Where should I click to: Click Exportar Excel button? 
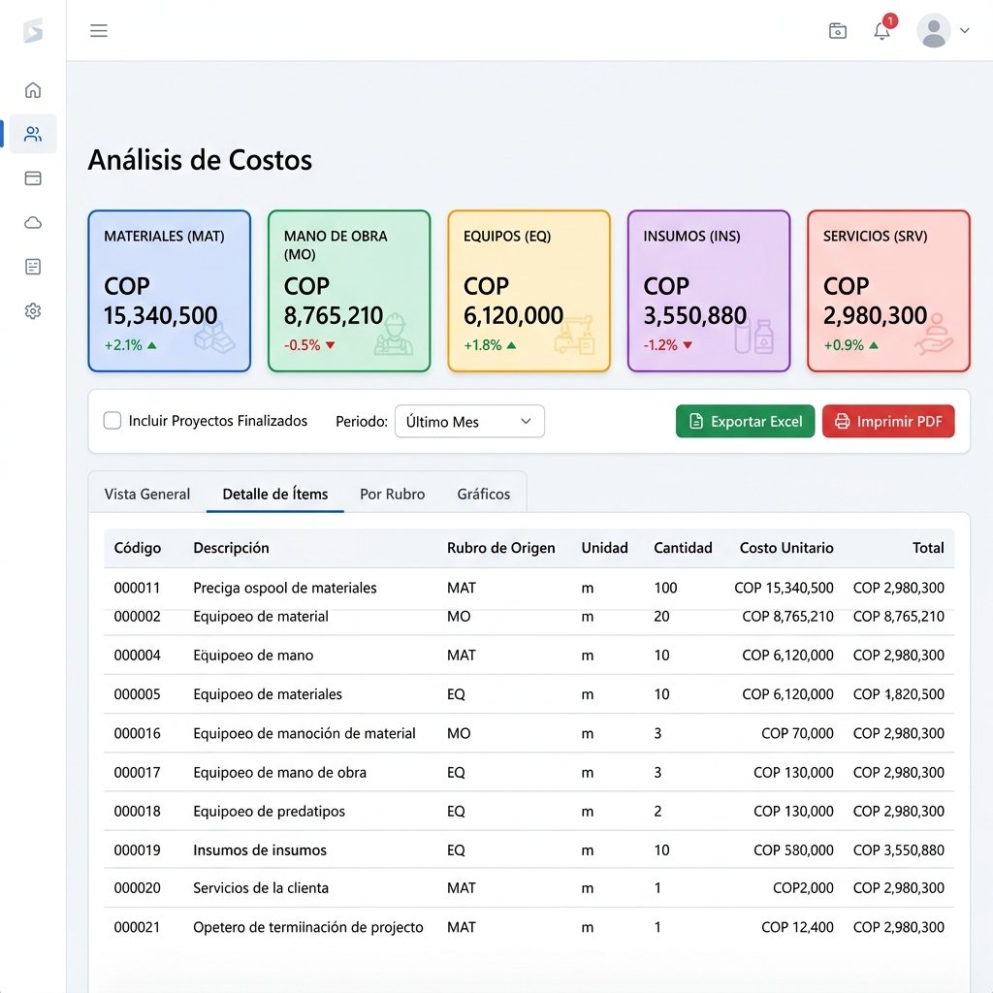click(x=745, y=421)
